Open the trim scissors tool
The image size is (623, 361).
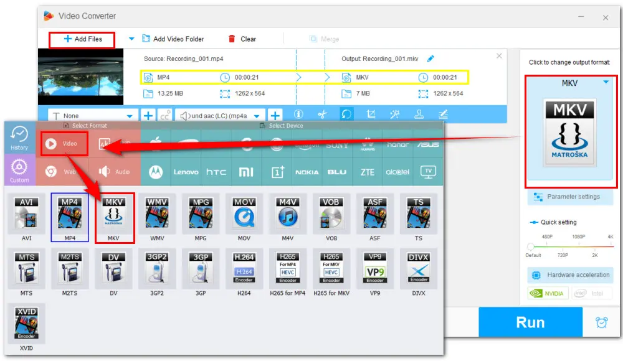tap(322, 115)
